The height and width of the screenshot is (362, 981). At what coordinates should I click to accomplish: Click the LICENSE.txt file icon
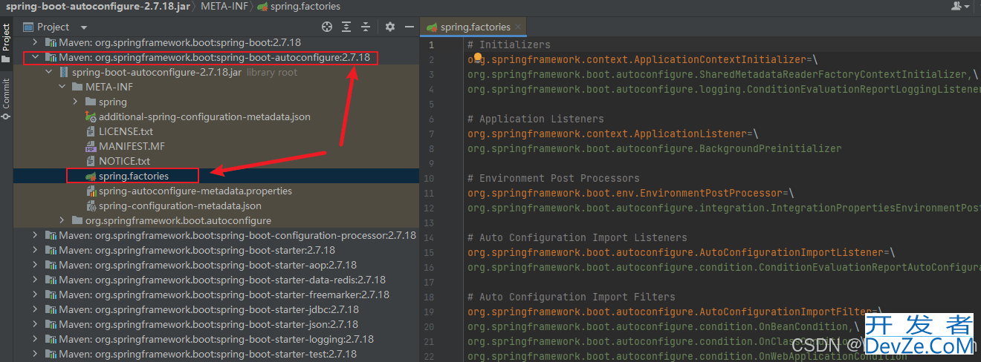tap(91, 131)
